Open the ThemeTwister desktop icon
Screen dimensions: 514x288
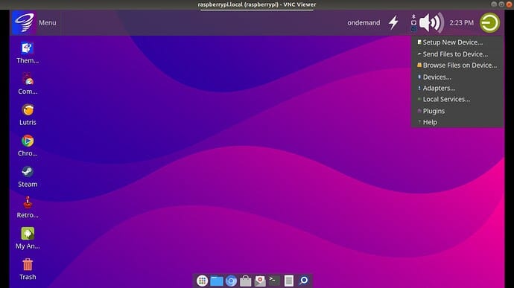pyautogui.click(x=28, y=52)
